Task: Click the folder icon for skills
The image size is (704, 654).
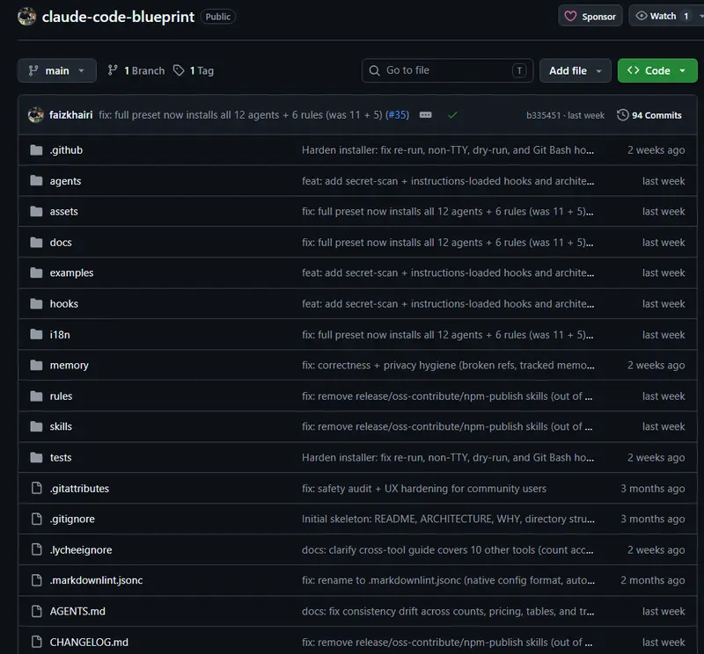Action: coord(36,426)
